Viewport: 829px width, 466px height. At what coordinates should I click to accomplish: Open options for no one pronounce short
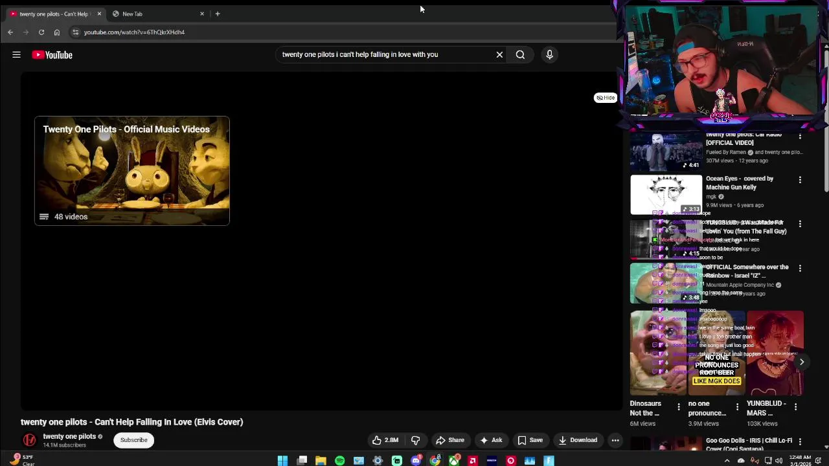click(x=737, y=407)
